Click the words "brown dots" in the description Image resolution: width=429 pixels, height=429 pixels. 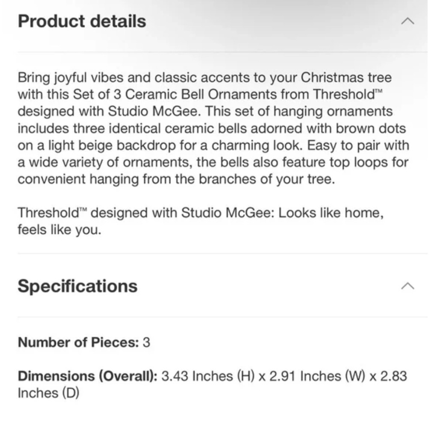tap(371, 128)
